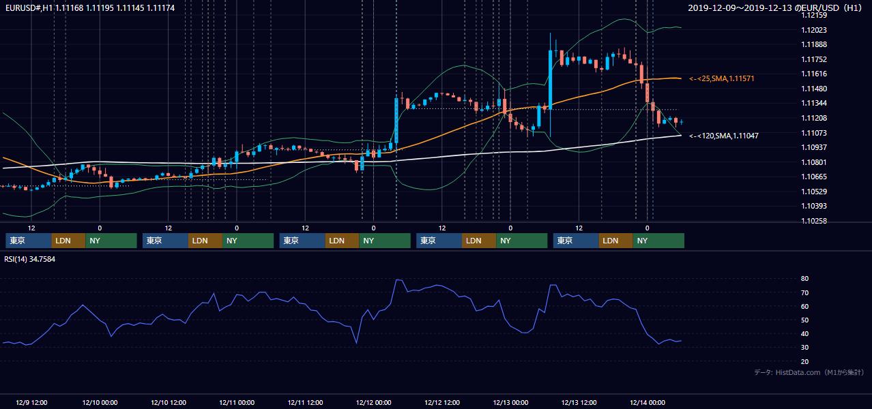Screen dimensions: 872x409
Task: Click price axis value 1.10665
Action: pyautogui.click(x=814, y=177)
